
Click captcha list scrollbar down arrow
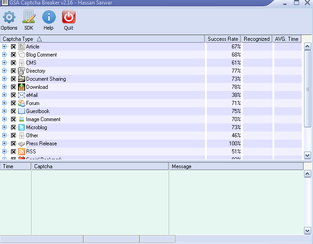[308, 155]
